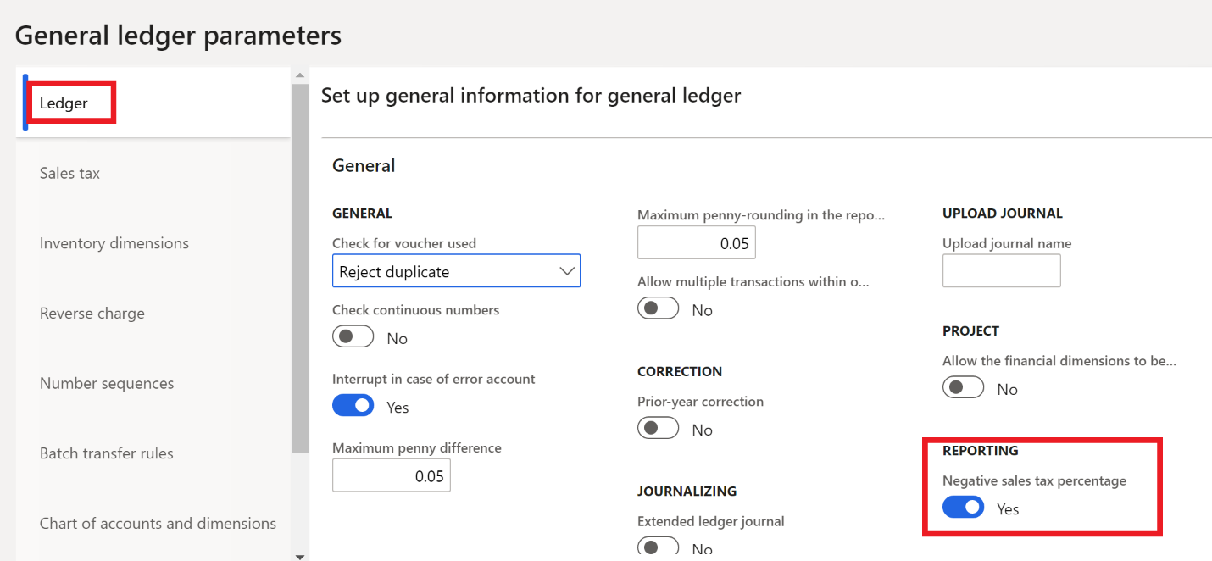Click sidebar scrollbar up arrow

click(x=300, y=75)
